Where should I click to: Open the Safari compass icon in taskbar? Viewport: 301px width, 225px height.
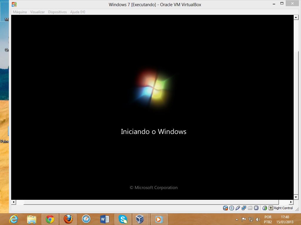(86, 219)
